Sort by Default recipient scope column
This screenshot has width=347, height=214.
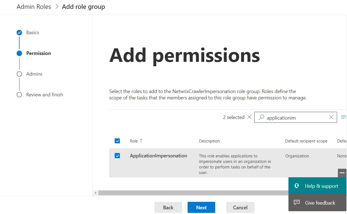click(306, 141)
